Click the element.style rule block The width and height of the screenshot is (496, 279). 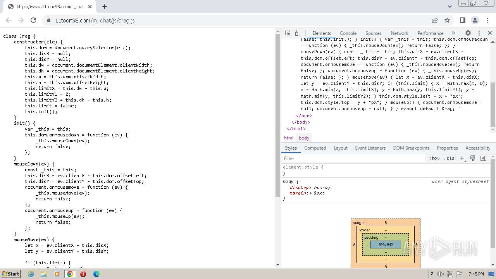coord(386,170)
